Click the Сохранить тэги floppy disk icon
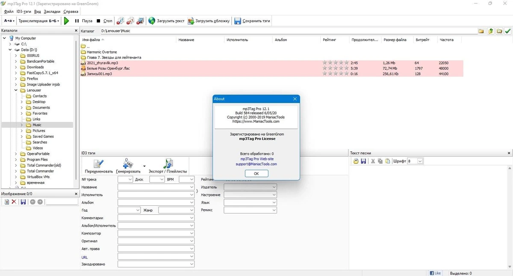The height and width of the screenshot is (276, 513). (x=237, y=21)
